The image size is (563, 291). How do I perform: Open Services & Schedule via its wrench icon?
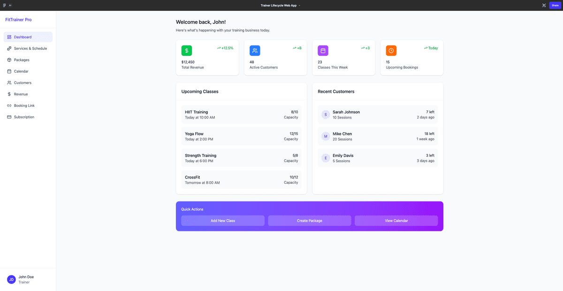click(x=9, y=48)
